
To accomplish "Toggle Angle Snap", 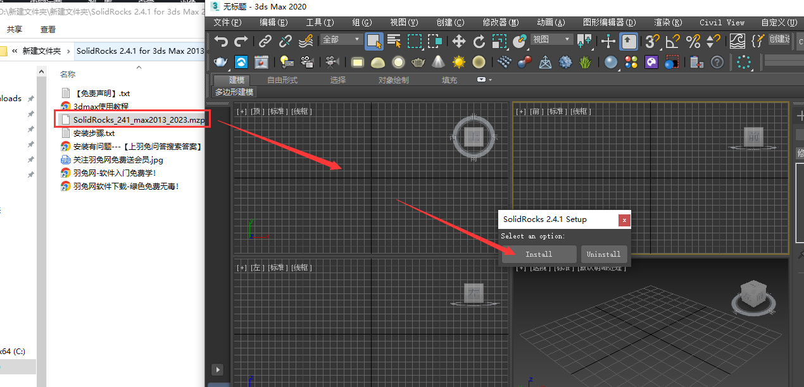I will click(x=673, y=42).
